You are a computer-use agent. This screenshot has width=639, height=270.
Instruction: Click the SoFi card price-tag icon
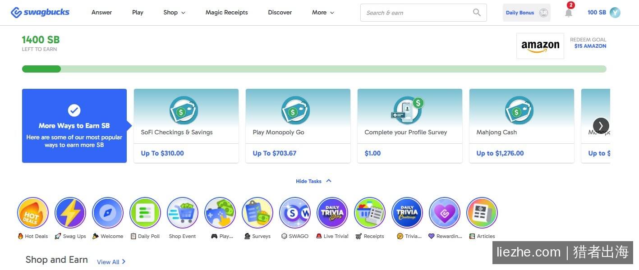(x=184, y=110)
